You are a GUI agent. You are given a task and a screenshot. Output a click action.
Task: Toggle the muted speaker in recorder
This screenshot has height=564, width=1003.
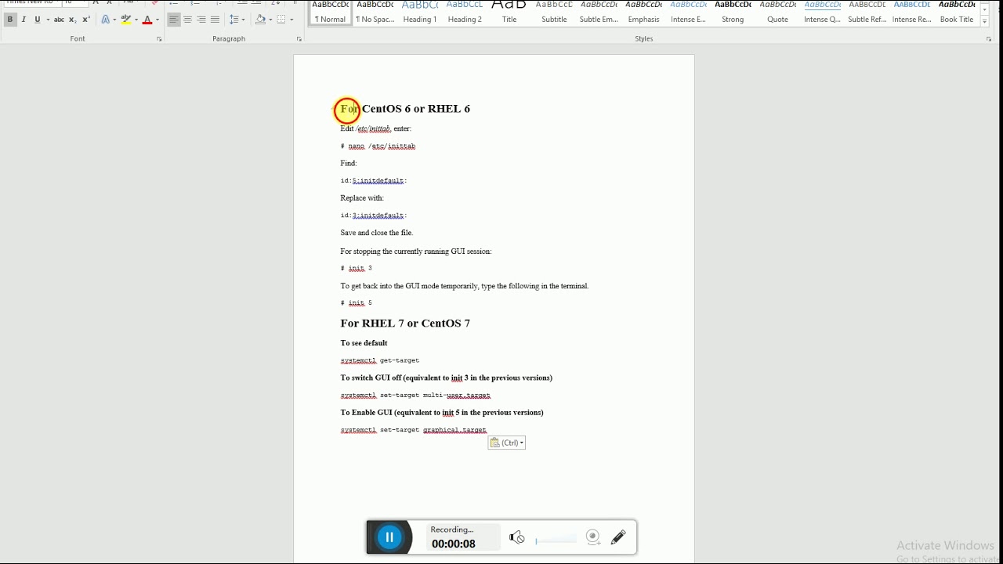pyautogui.click(x=517, y=537)
